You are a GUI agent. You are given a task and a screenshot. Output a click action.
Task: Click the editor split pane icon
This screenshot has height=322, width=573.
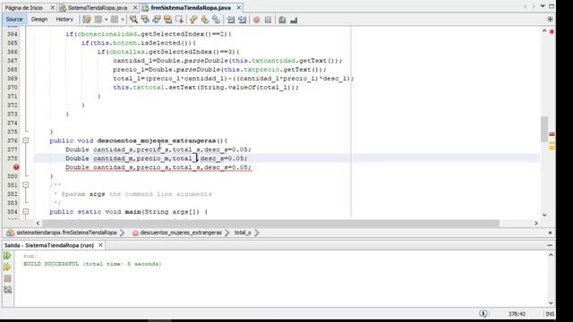click(x=550, y=19)
